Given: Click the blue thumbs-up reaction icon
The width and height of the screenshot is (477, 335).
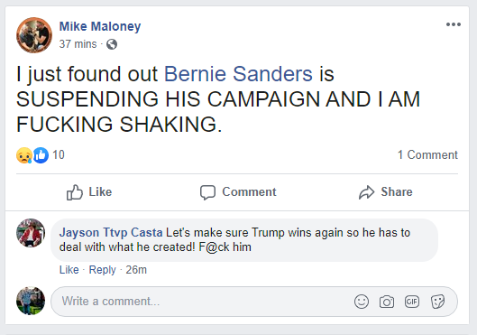Looking at the screenshot, I should click(x=41, y=155).
